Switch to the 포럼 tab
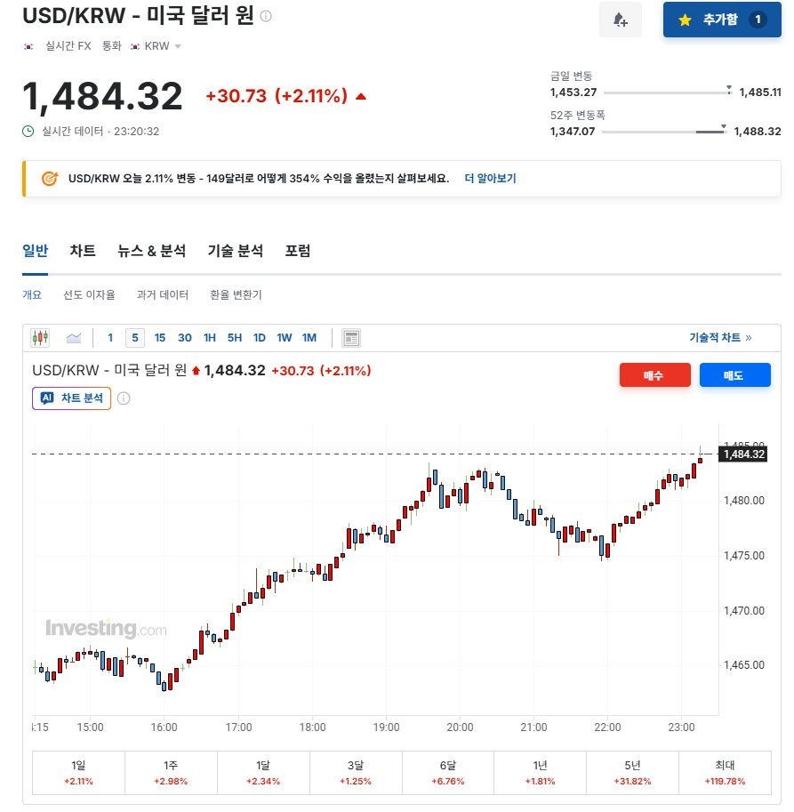This screenshot has height=812, width=794. point(298,251)
